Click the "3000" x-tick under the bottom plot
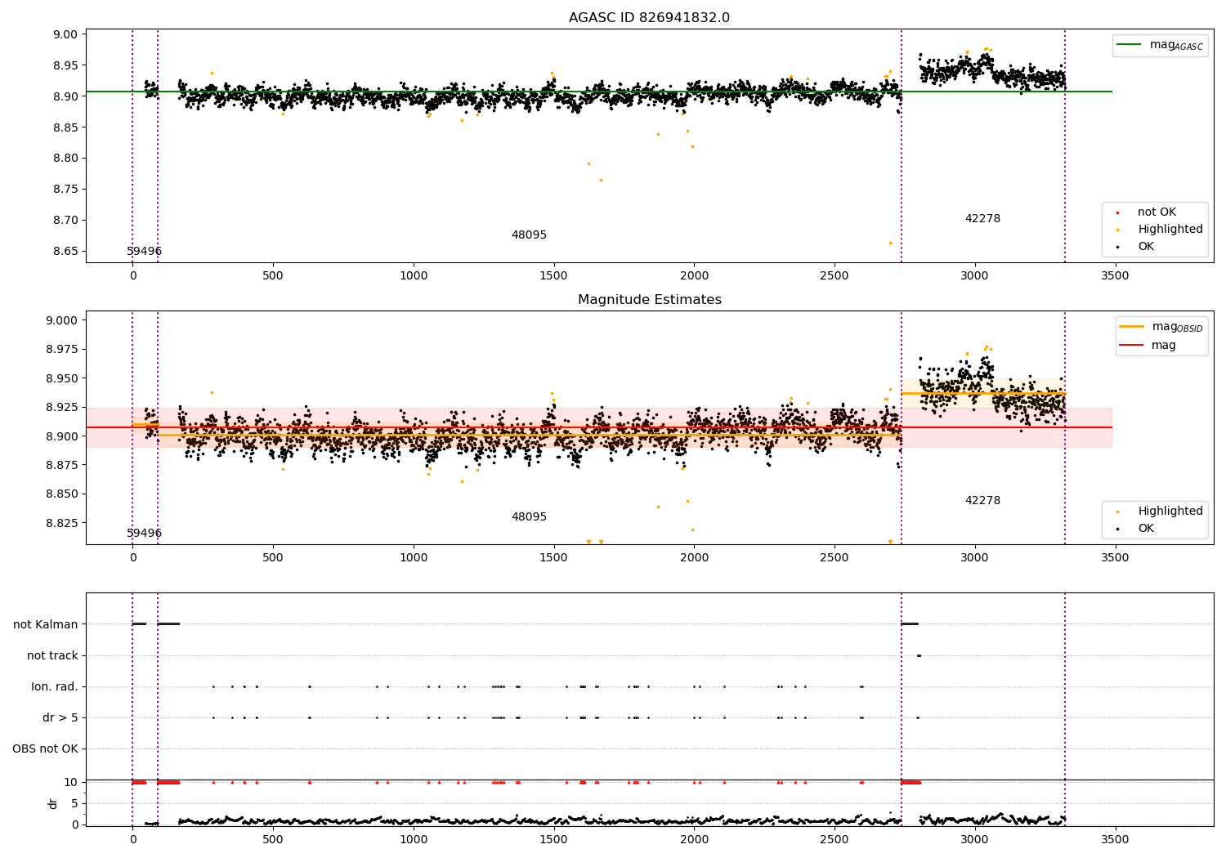1226x858 pixels. pyautogui.click(x=974, y=840)
